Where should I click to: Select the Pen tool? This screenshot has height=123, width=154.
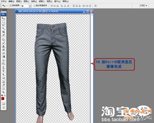tap(4, 67)
